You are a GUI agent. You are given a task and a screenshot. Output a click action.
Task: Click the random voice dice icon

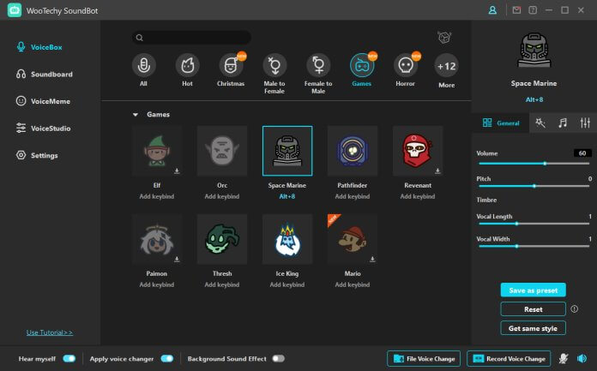pyautogui.click(x=444, y=38)
